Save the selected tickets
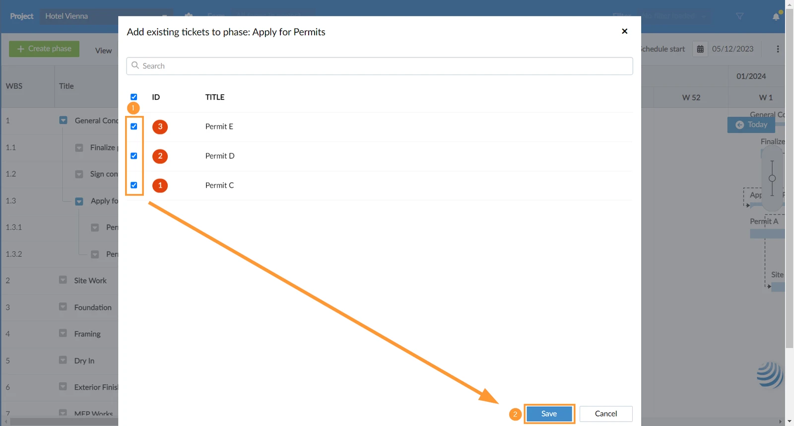Image resolution: width=794 pixels, height=426 pixels. (x=549, y=414)
